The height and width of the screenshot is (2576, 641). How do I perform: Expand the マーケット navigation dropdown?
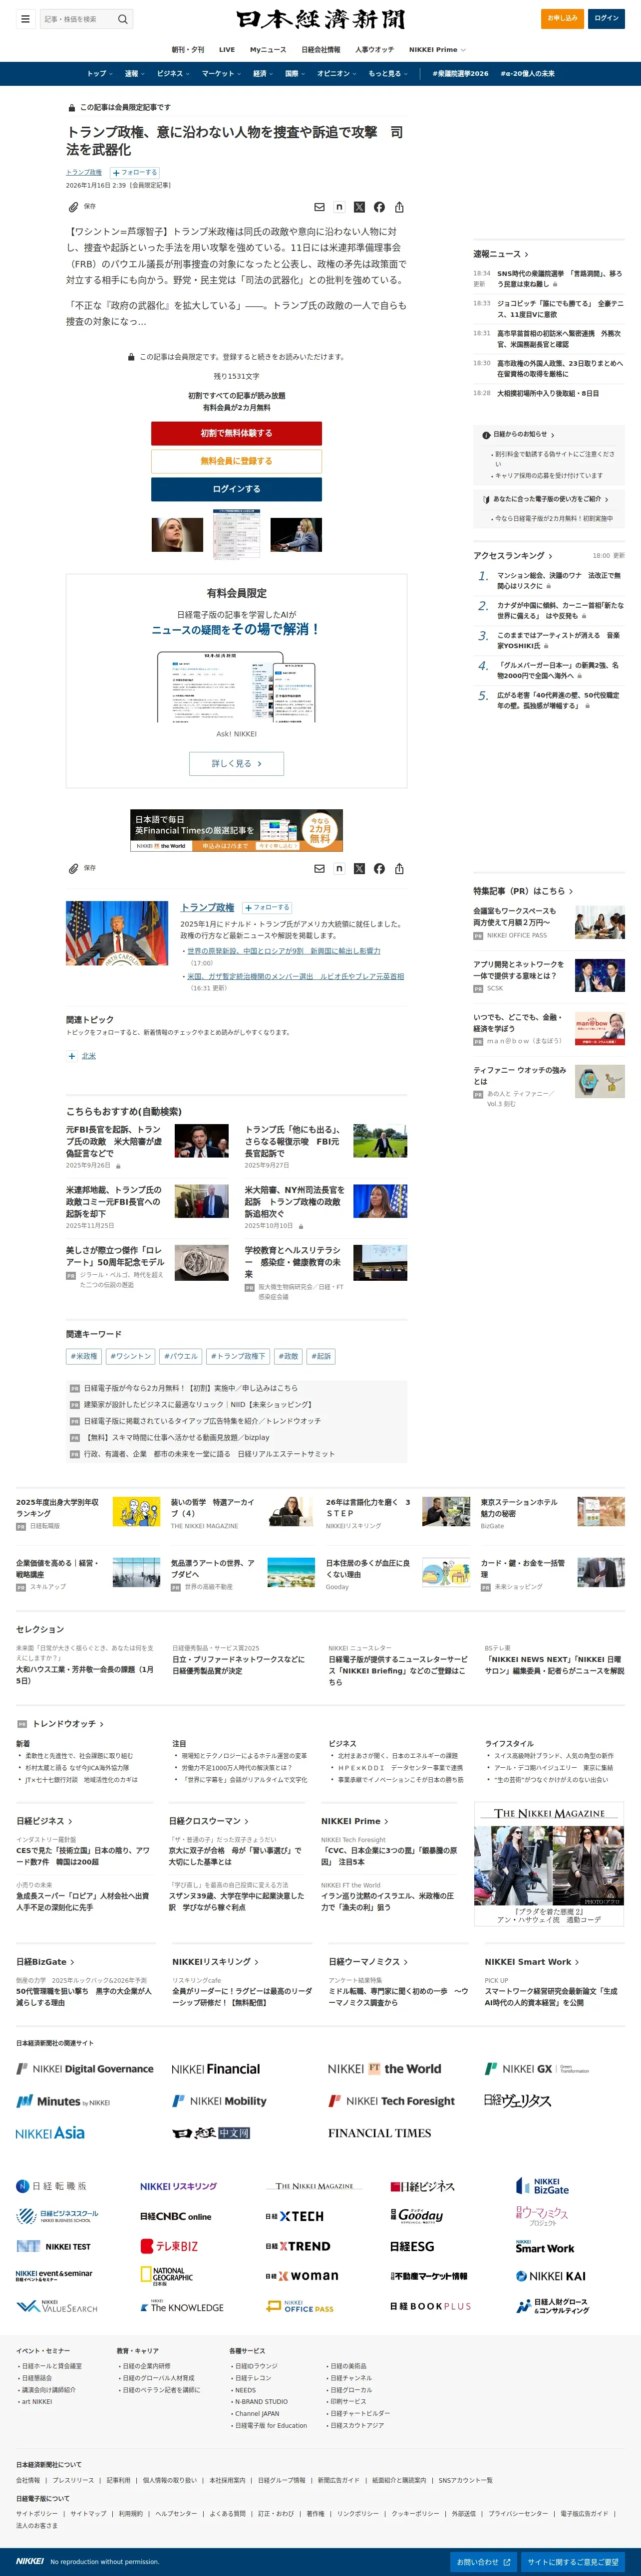click(x=221, y=73)
